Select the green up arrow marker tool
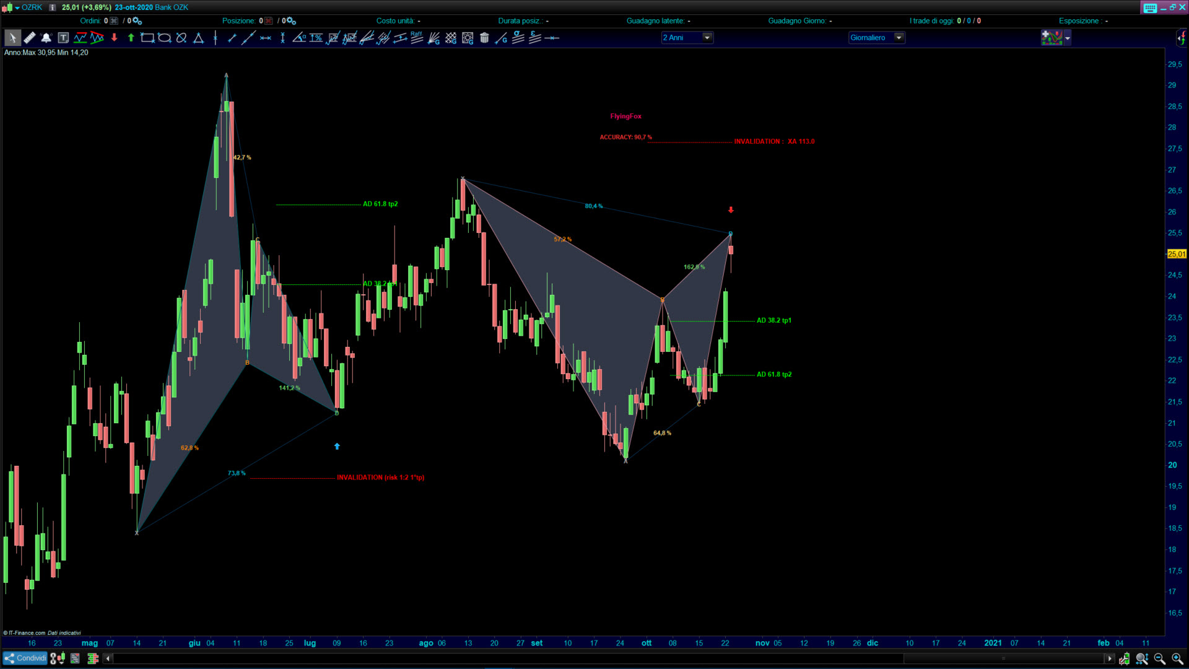The width and height of the screenshot is (1189, 669). [x=131, y=38]
